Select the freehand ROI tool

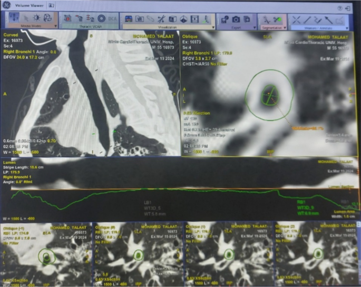(x=339, y=20)
